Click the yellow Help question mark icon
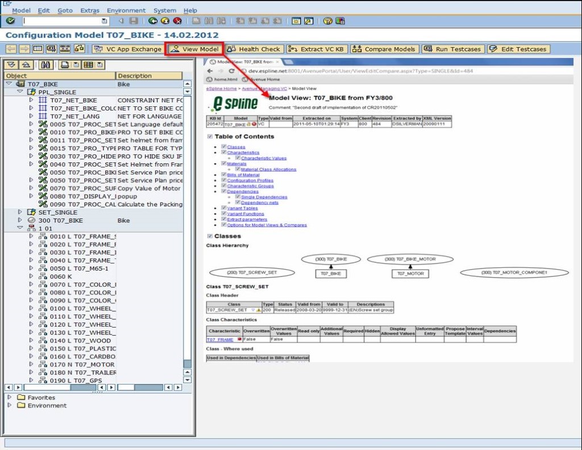The image size is (582, 450). coord(328,21)
